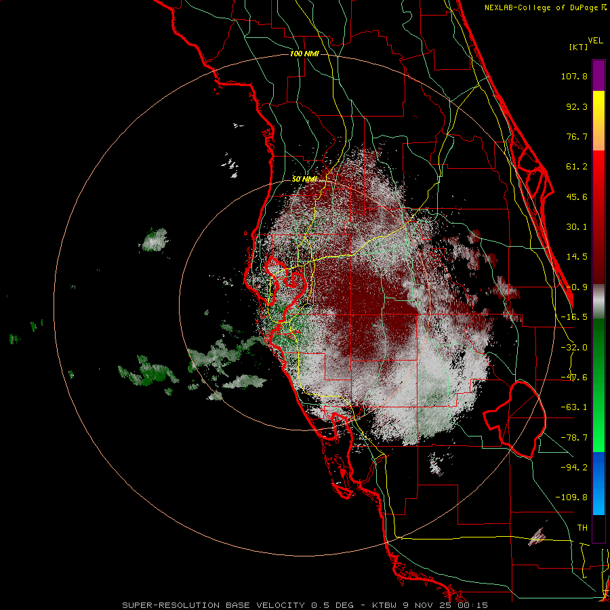
Task: Click the blue segment of the color bar
Action: (598, 483)
